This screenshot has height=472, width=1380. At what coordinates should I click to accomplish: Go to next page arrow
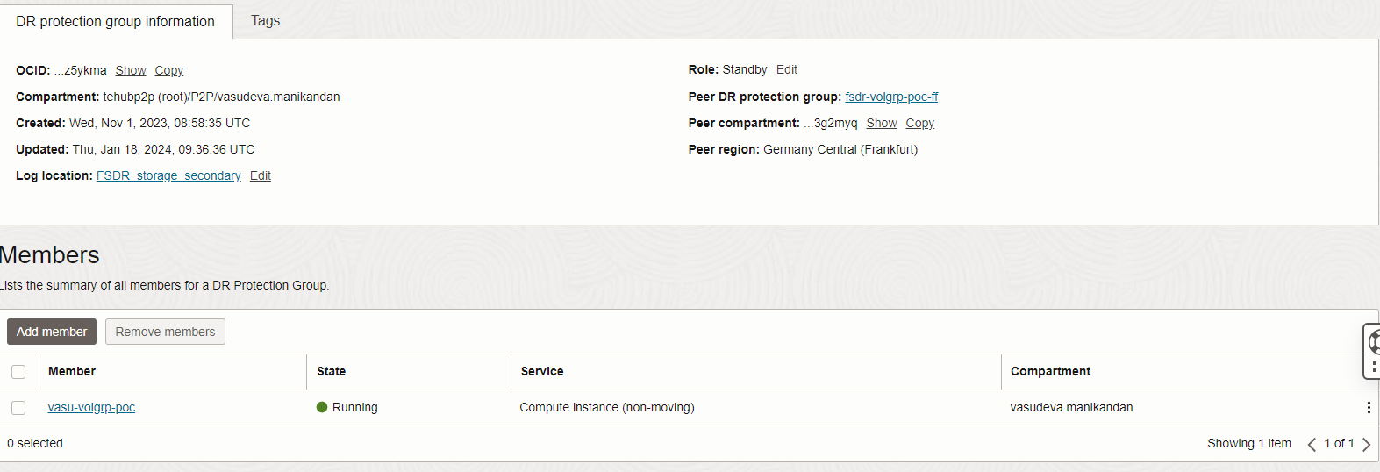point(1366,444)
